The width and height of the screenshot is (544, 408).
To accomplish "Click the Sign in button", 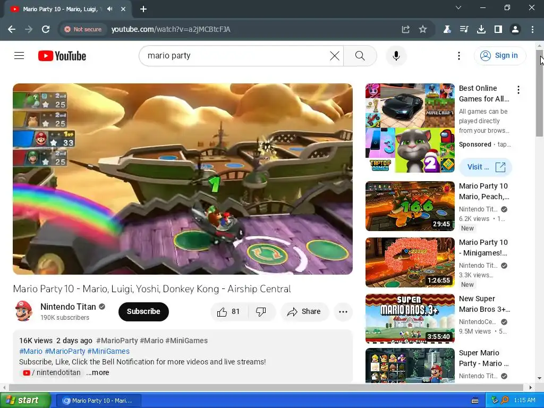I will (499, 55).
